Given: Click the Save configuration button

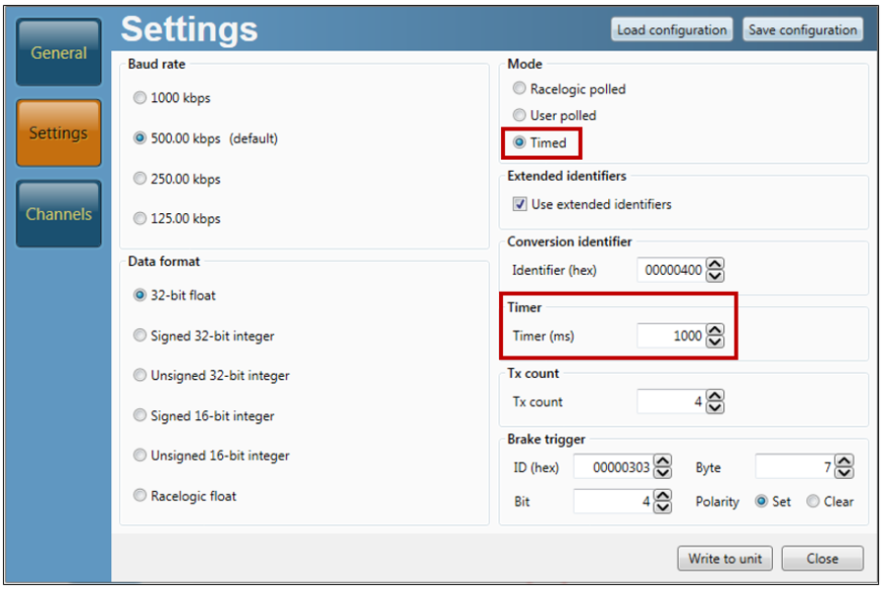Looking at the screenshot, I should pos(802,29).
